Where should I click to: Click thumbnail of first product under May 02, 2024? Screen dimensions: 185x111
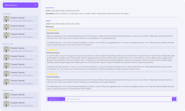6,49
